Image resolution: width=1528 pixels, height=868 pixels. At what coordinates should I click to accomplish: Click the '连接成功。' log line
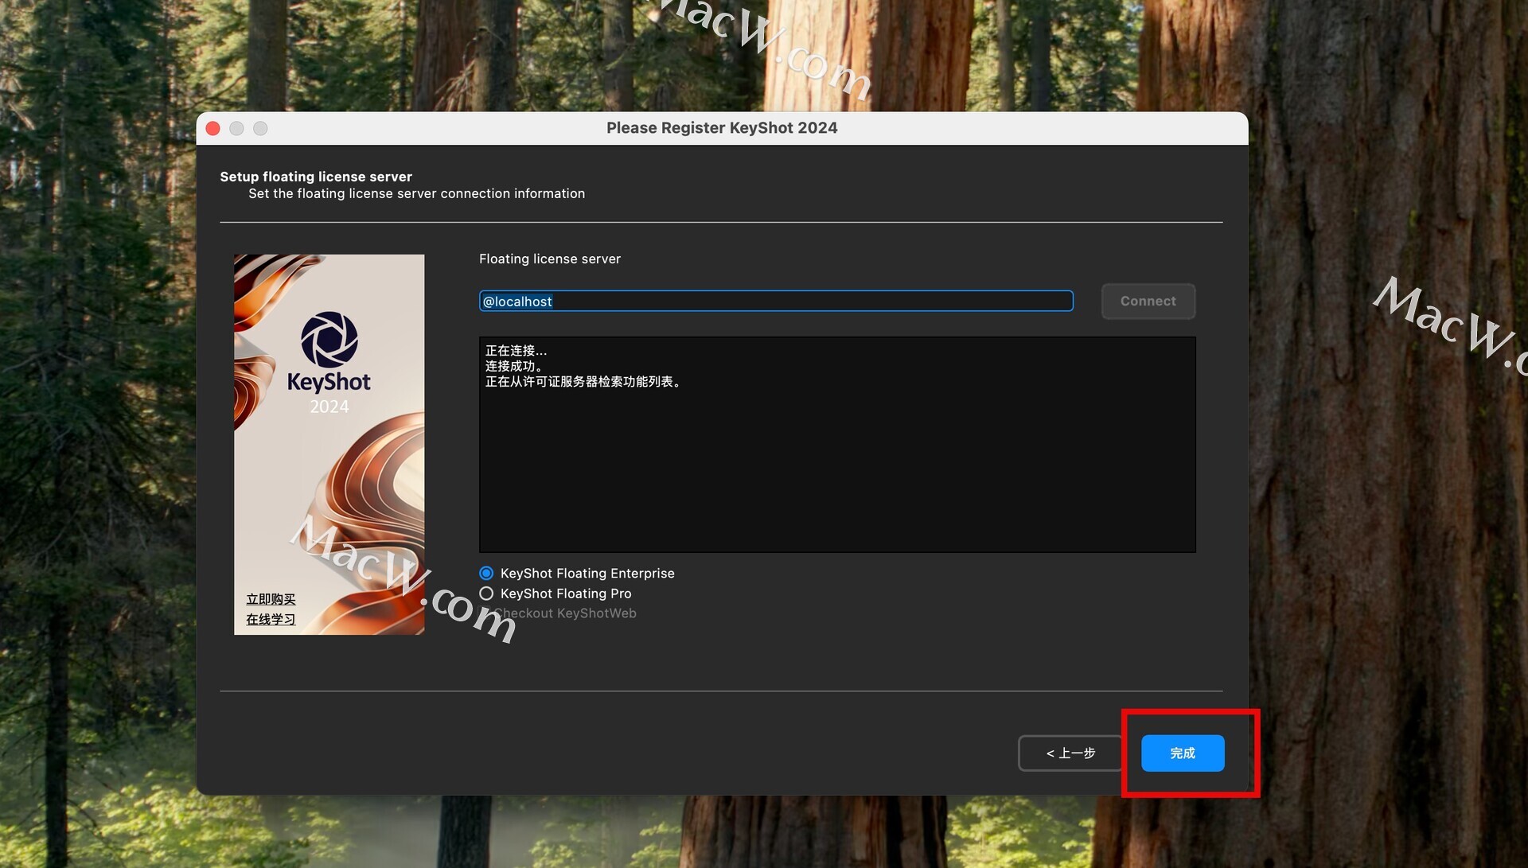pos(514,366)
